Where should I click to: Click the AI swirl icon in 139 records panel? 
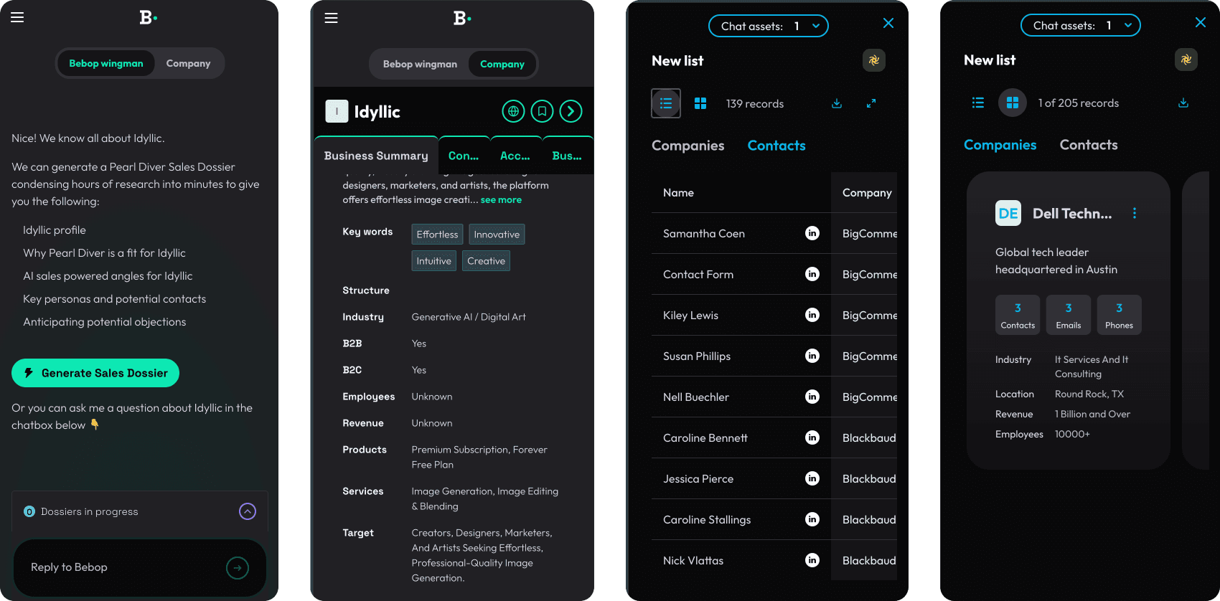tap(874, 60)
